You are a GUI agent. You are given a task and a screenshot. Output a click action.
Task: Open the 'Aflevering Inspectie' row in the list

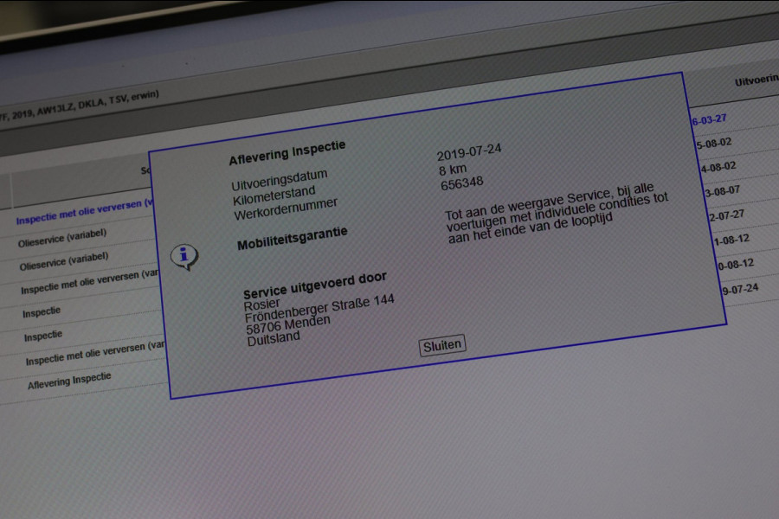point(69,380)
